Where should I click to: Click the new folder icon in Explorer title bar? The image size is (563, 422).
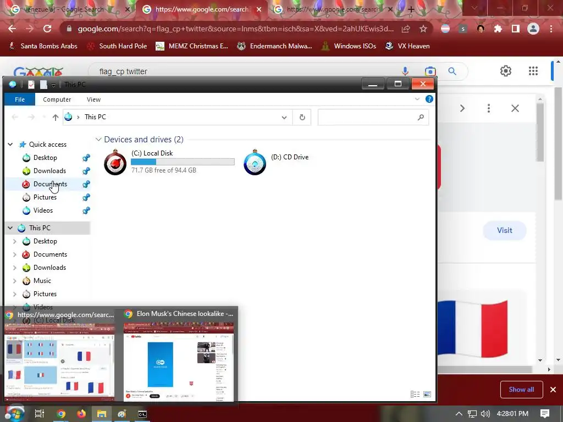43,84
